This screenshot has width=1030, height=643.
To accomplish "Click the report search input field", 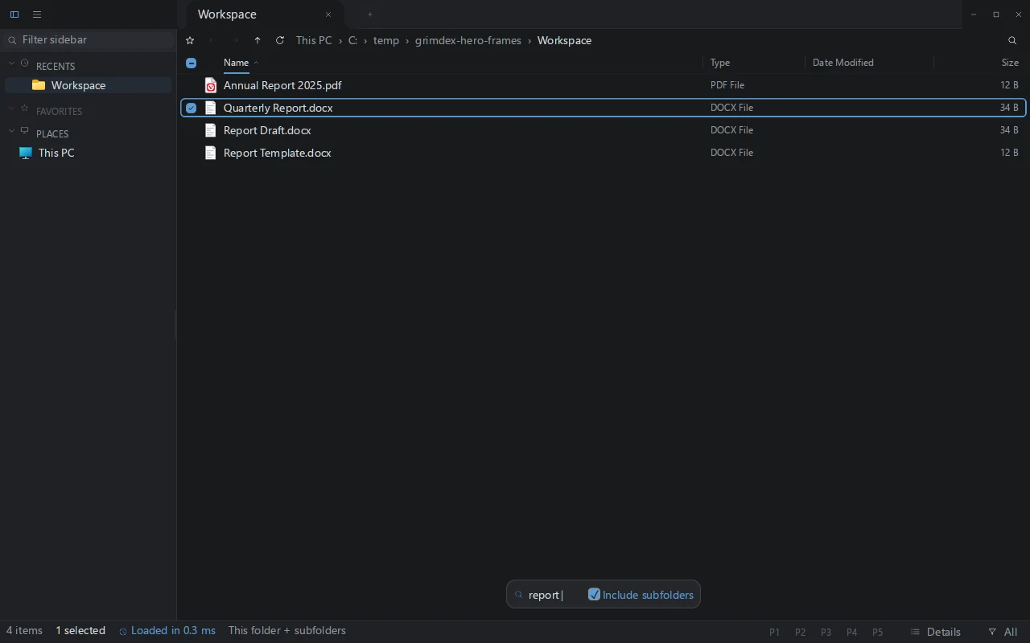I will (554, 595).
